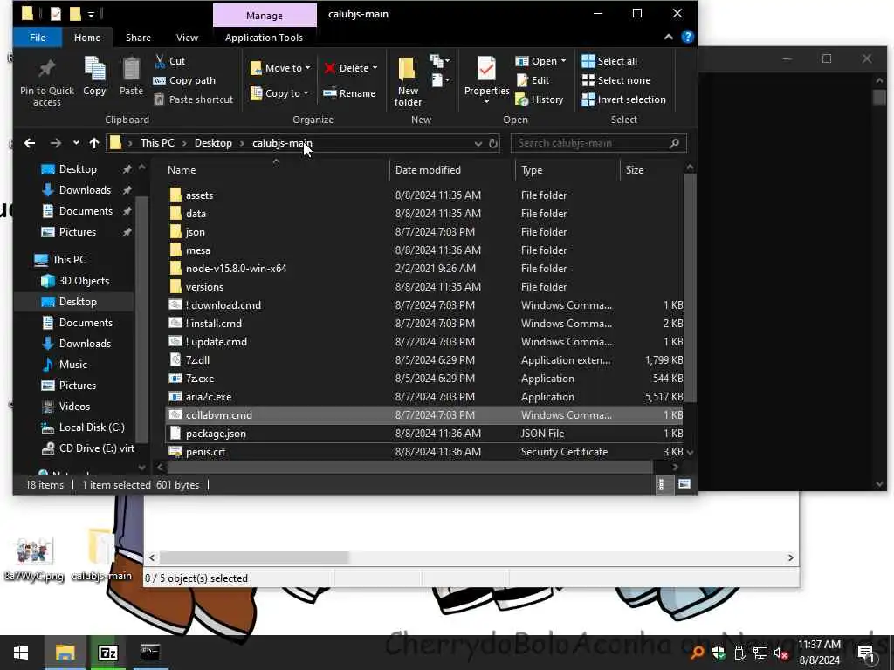Open the Windows Start menu

click(x=21, y=653)
